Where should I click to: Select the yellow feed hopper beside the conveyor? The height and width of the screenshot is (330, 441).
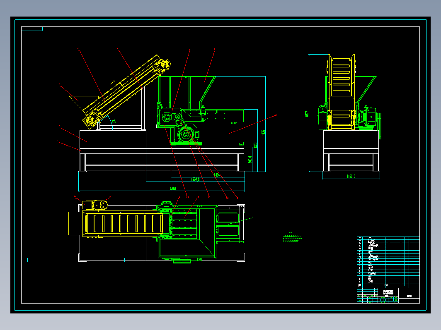(83, 103)
